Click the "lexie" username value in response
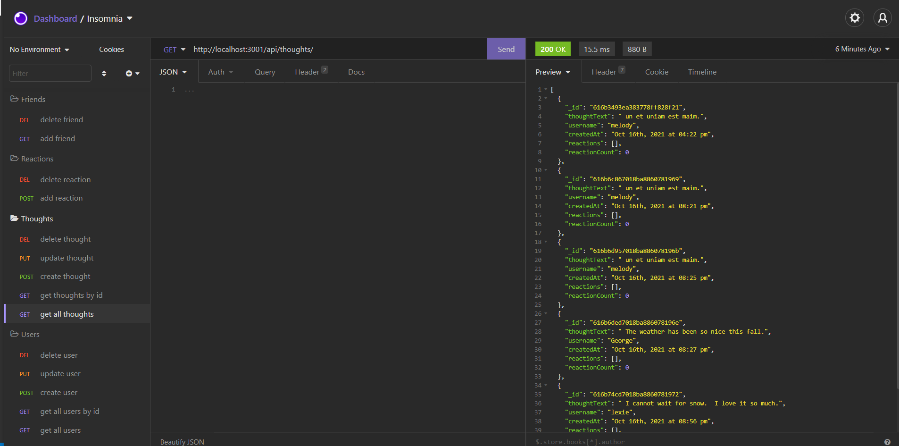 (620, 412)
